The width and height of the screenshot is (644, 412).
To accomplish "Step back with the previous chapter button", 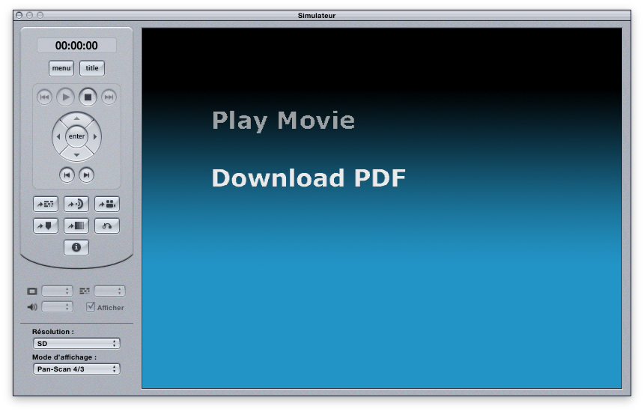I will (67, 175).
